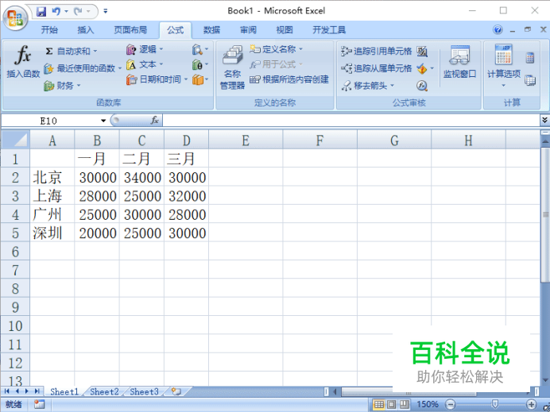Click the Redo arrow icon
Viewport: 550px width, 412px height.
click(x=78, y=12)
